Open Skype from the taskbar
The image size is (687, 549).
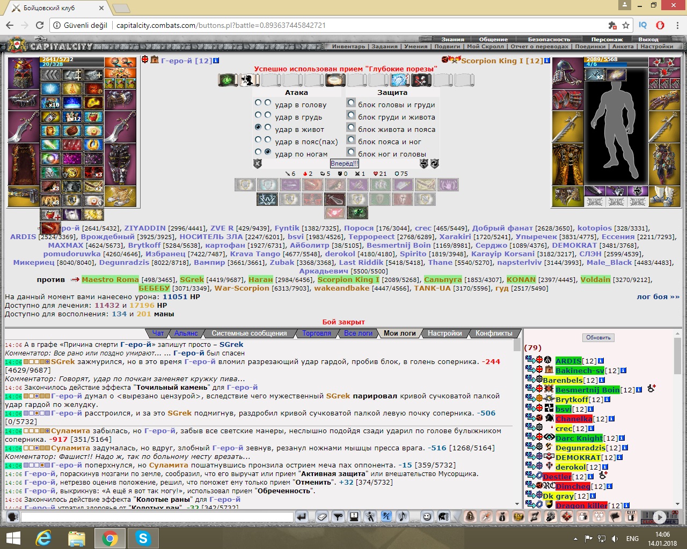tap(143, 538)
